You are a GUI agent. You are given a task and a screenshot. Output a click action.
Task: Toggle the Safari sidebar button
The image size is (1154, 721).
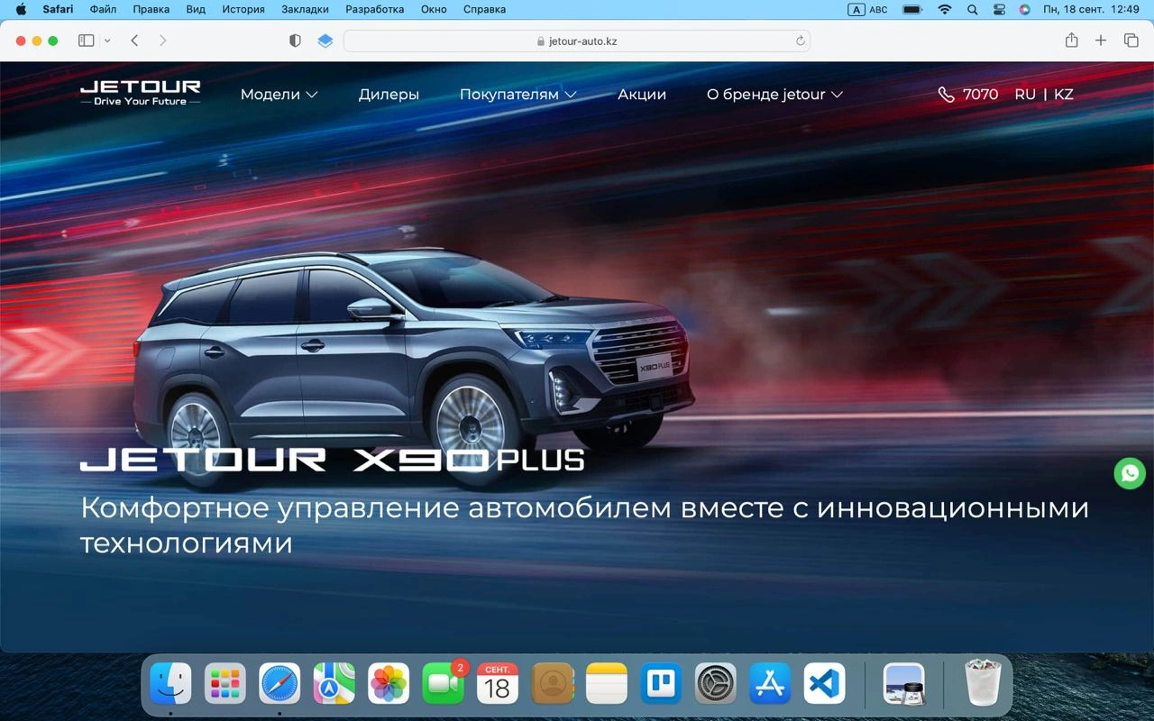coord(87,41)
